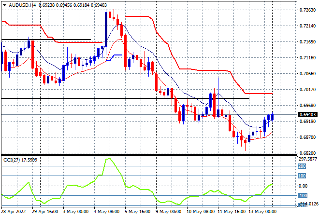319x217 pixels.
Task: Select the black horizontal line near 0.7172
Action: coord(46,40)
